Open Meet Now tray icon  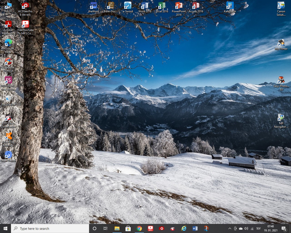click(235, 229)
